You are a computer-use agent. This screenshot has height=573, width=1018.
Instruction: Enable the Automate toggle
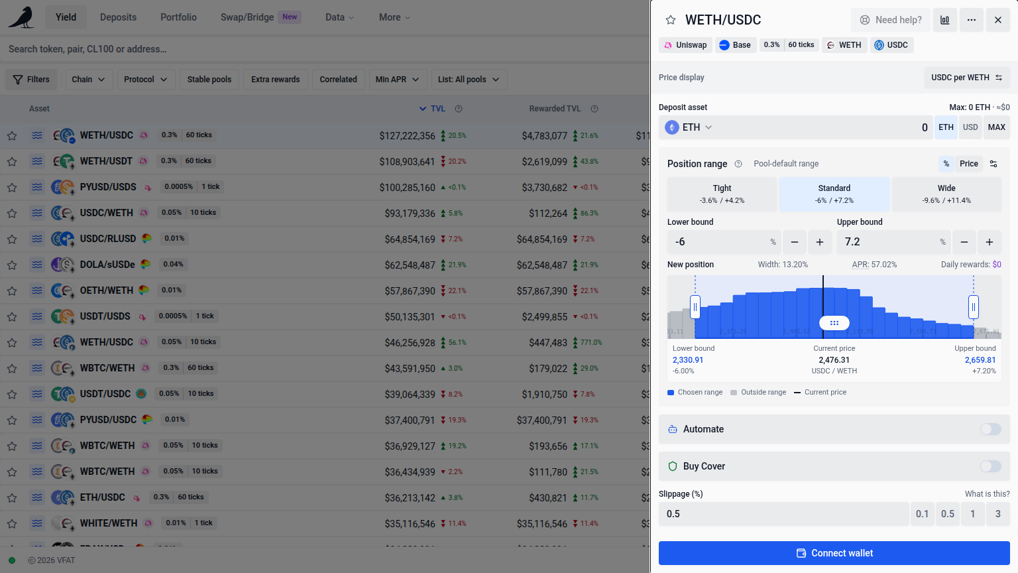click(x=991, y=429)
